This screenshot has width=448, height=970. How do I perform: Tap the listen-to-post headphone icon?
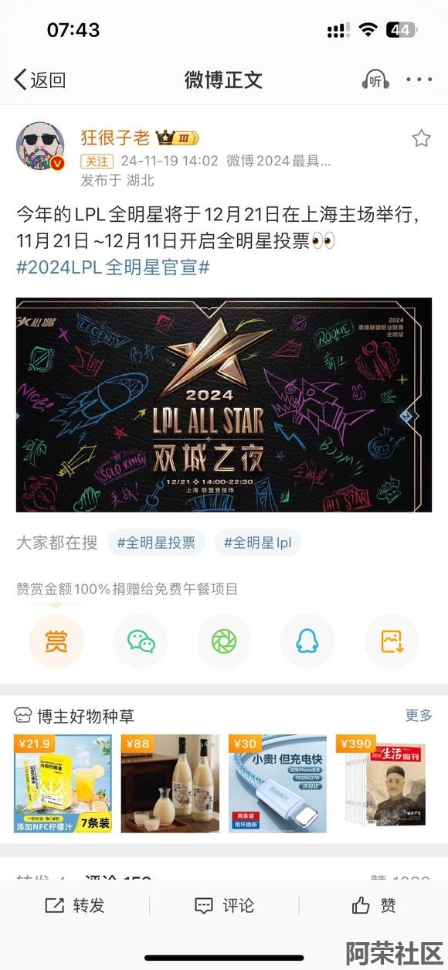pos(375,80)
